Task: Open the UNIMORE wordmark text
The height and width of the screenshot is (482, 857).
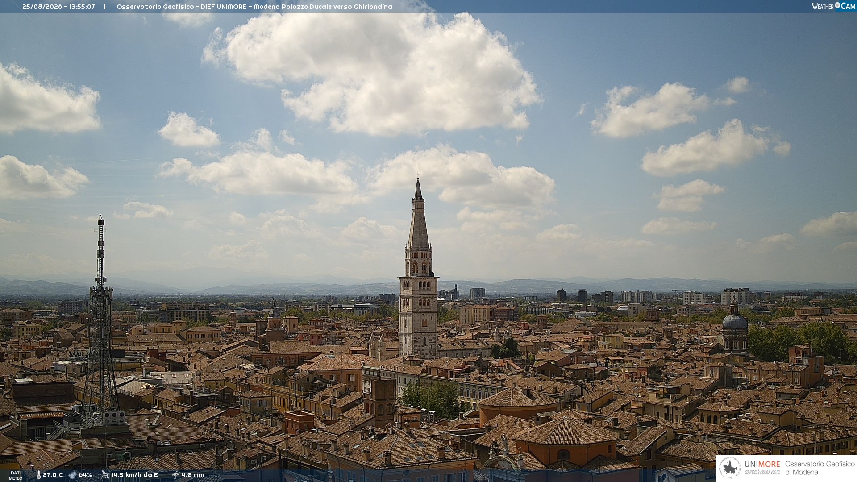Action: tap(762, 465)
